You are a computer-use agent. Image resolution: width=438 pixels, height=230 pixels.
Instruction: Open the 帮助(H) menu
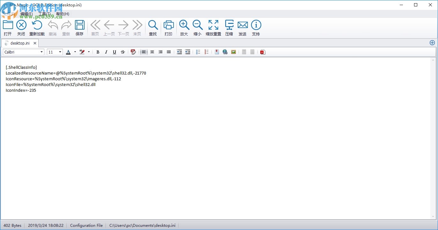click(63, 14)
